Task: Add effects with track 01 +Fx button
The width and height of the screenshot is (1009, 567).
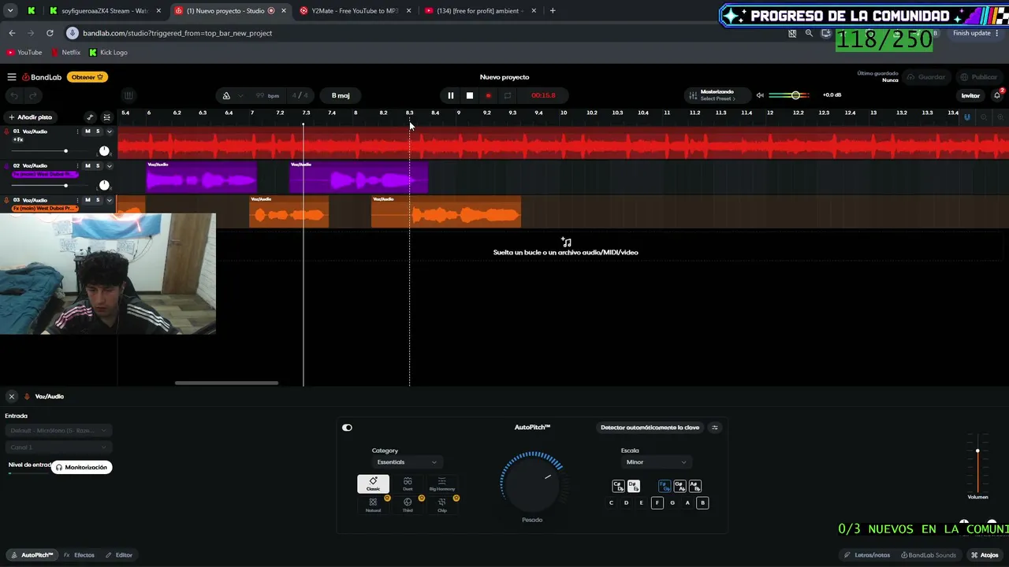Action: 17,139
